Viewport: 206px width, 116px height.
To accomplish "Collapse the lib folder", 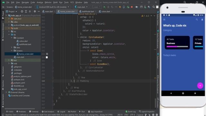I will pyautogui.click(x=9, y=35).
